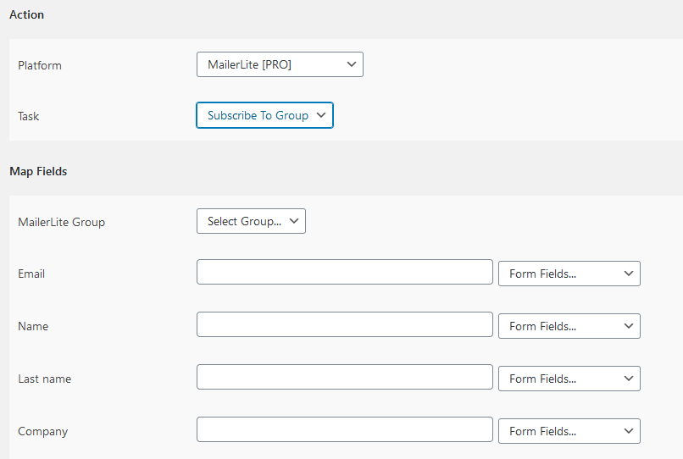Click the Platform field label
The image size is (683, 459).
[40, 65]
